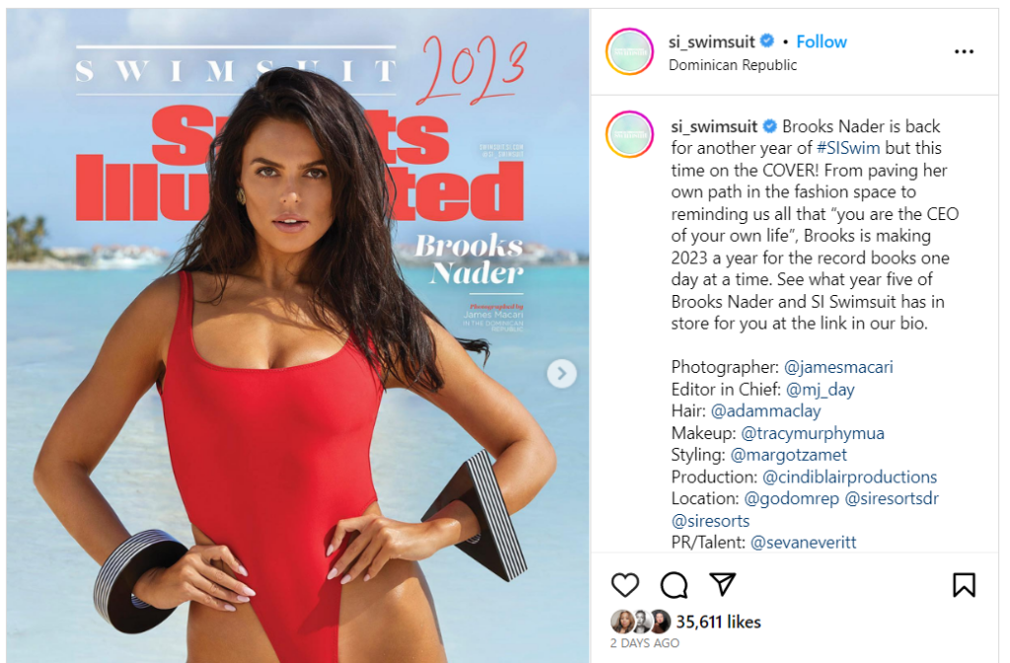Viewport: 1010px width, 663px height.
Task: Open the @mj_day editor profile
Action: 820,390
